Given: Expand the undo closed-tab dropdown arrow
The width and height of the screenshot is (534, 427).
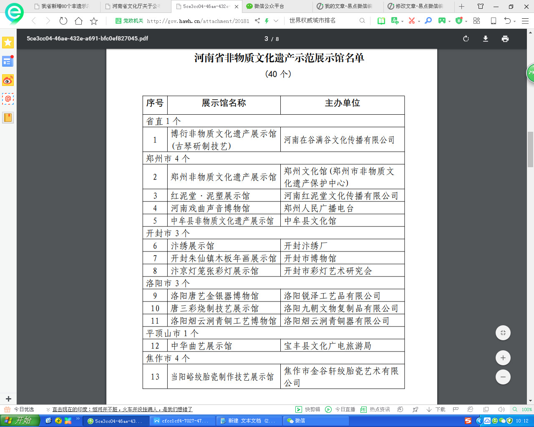Looking at the screenshot, I should (514, 21).
